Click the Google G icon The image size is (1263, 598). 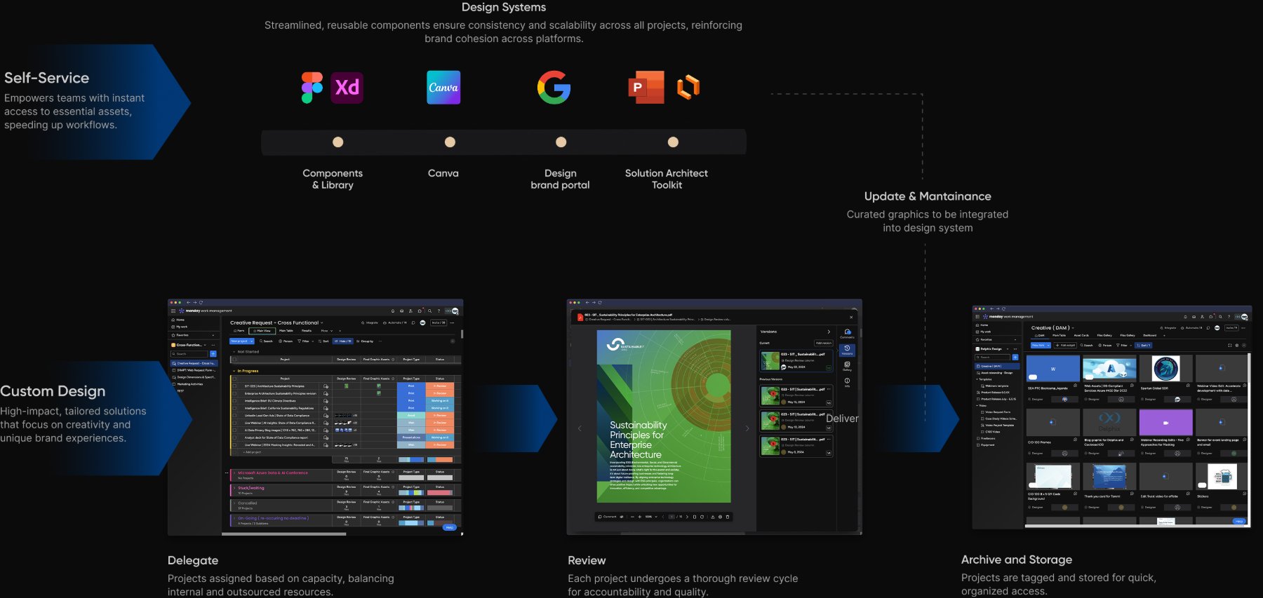coord(554,88)
